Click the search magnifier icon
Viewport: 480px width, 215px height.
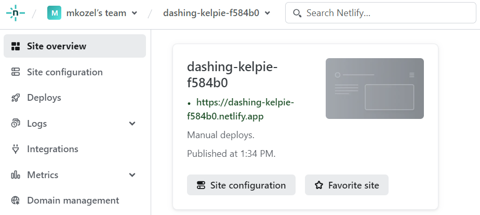[x=298, y=13]
